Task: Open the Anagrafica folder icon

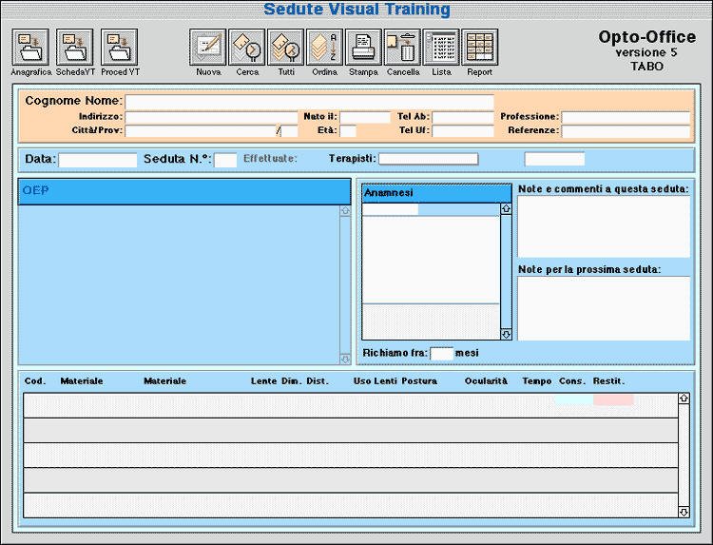Action: click(30, 48)
